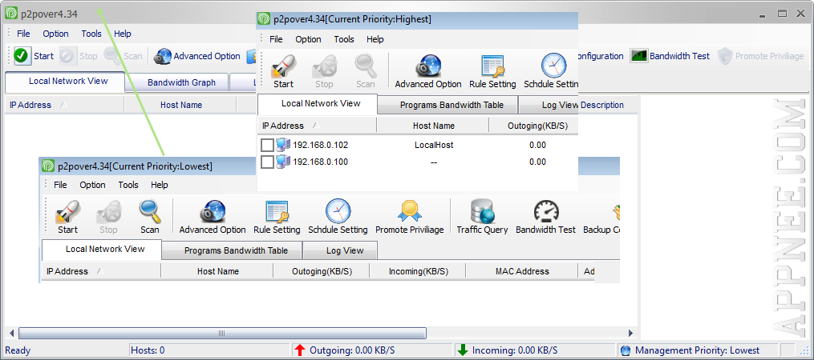Select Local Network View tab in Lowest window

[x=102, y=249]
